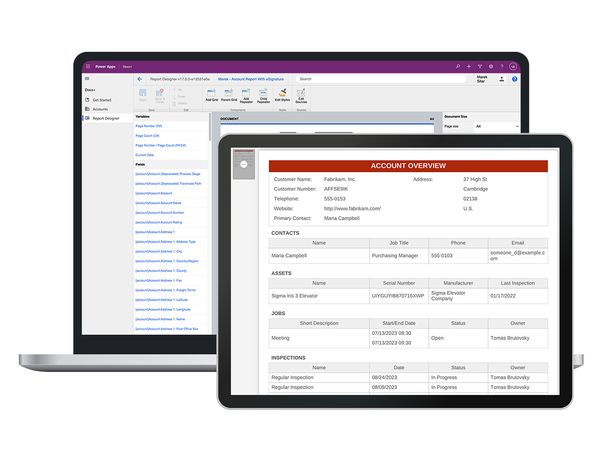Open the Power Apps app launcher waffle
This screenshot has width=602, height=452.
(x=88, y=66)
